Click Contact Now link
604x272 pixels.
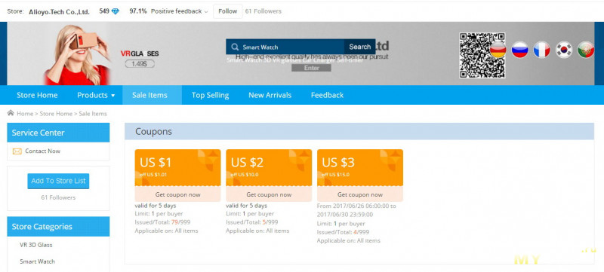[x=43, y=151]
